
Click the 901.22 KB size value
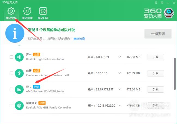click(133, 73)
